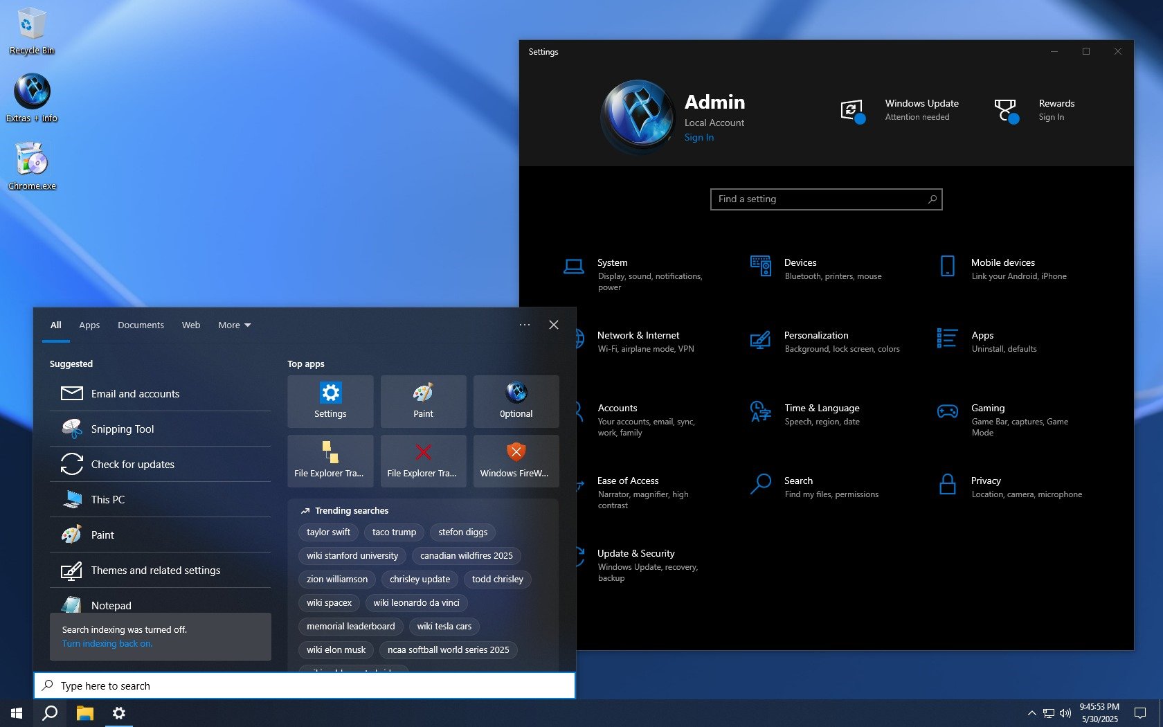Open Time & Language settings
Image resolution: width=1163 pixels, height=727 pixels.
[821, 409]
